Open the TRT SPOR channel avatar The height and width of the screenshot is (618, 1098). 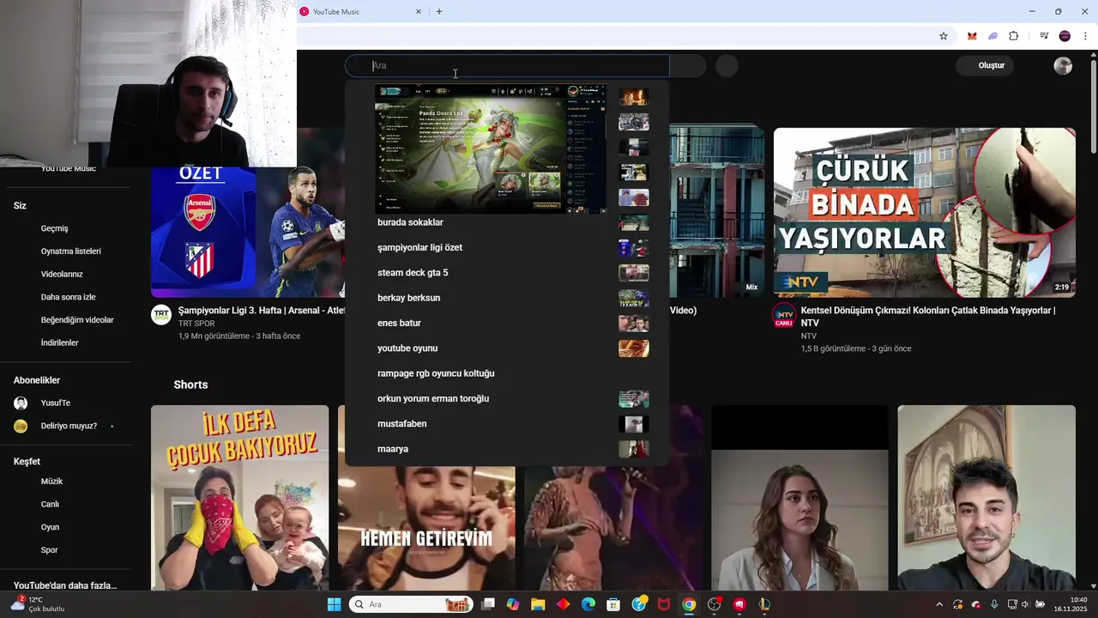point(161,314)
